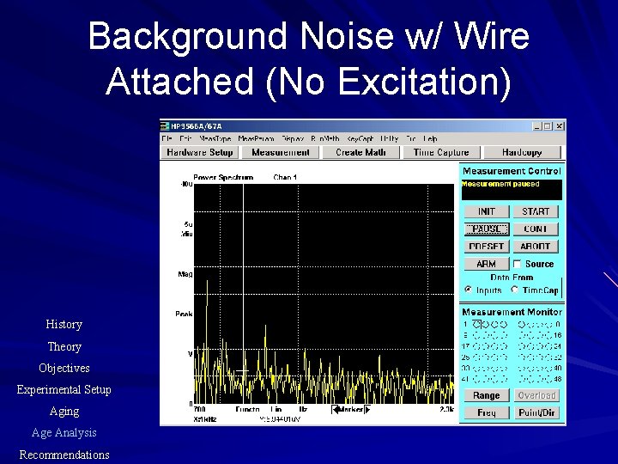
Task: Open the MeasType menu
Action: [x=215, y=139]
